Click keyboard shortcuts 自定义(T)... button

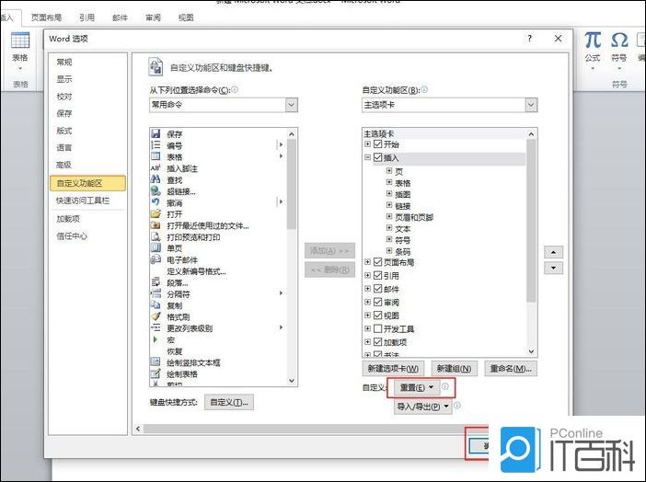[229, 403]
